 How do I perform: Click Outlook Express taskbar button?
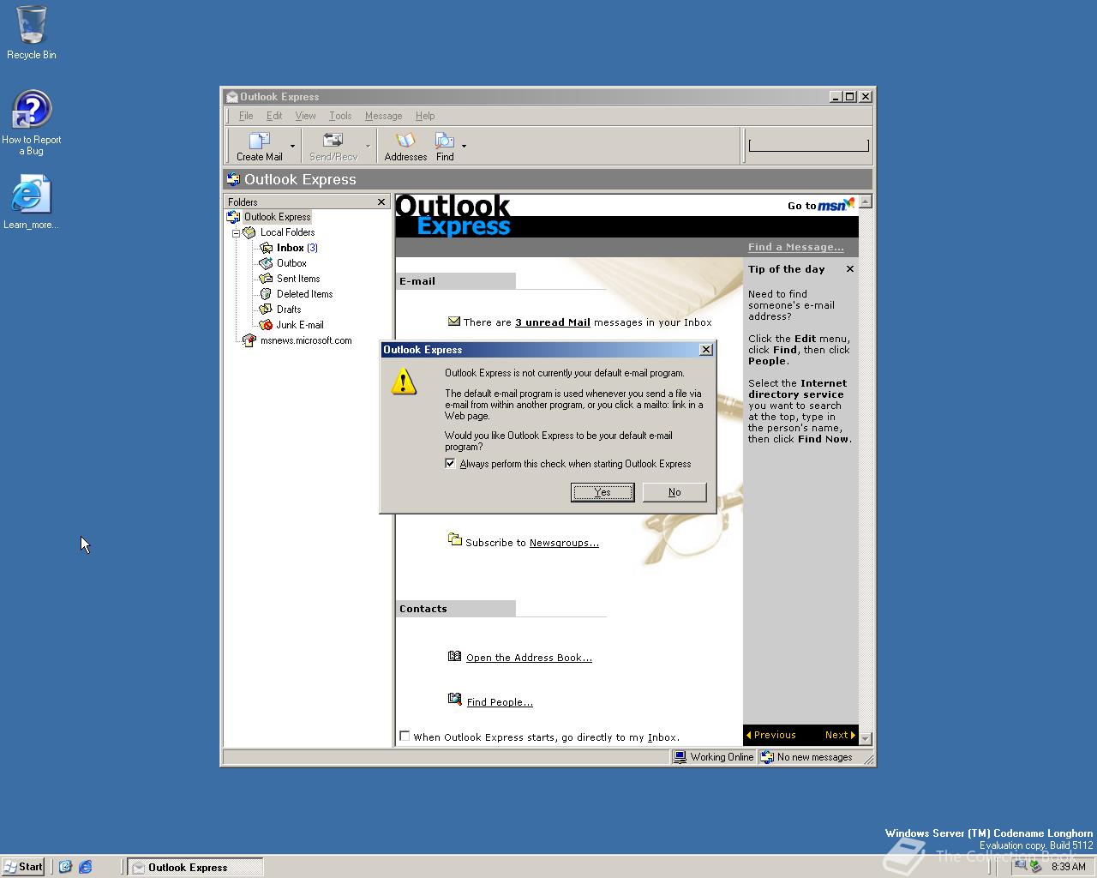coord(195,867)
